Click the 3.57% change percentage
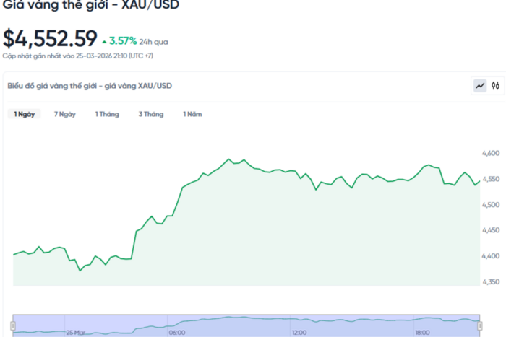506x337 pixels. [x=123, y=41]
